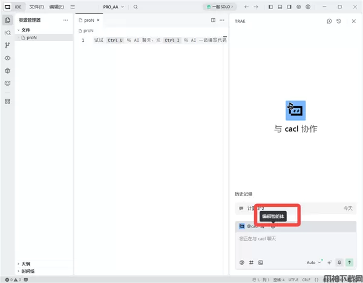Screen dimensions: 363x283
Task: Open history entry 计算 2*2
Action: pyautogui.click(x=296, y=208)
